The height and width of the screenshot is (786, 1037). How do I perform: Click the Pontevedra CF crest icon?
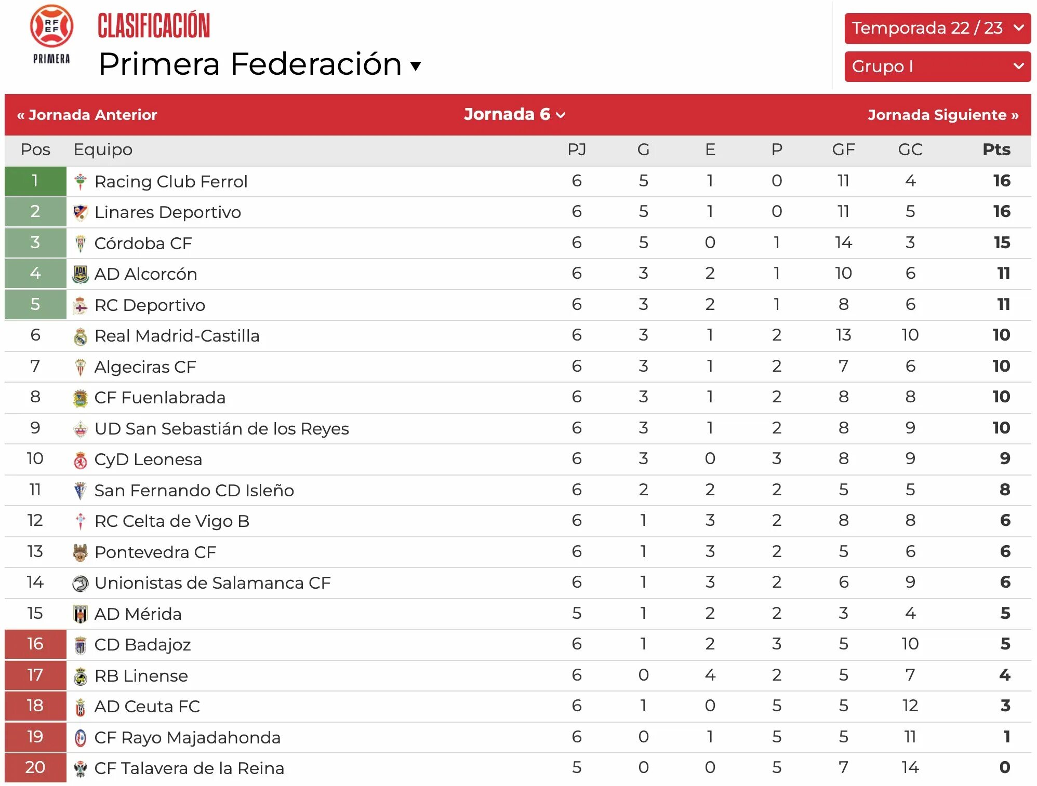(80, 552)
